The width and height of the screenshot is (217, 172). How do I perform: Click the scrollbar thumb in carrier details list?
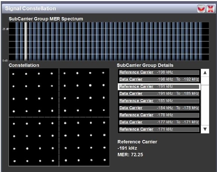(x=205, y=81)
